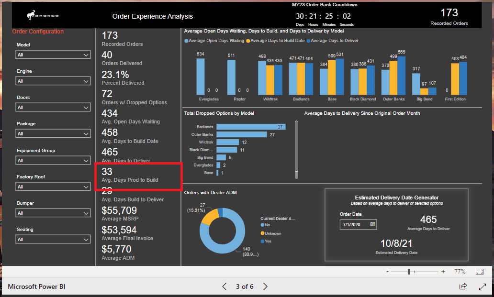Zoom in with the plus icon
This screenshot has height=297, width=494.
point(443,272)
